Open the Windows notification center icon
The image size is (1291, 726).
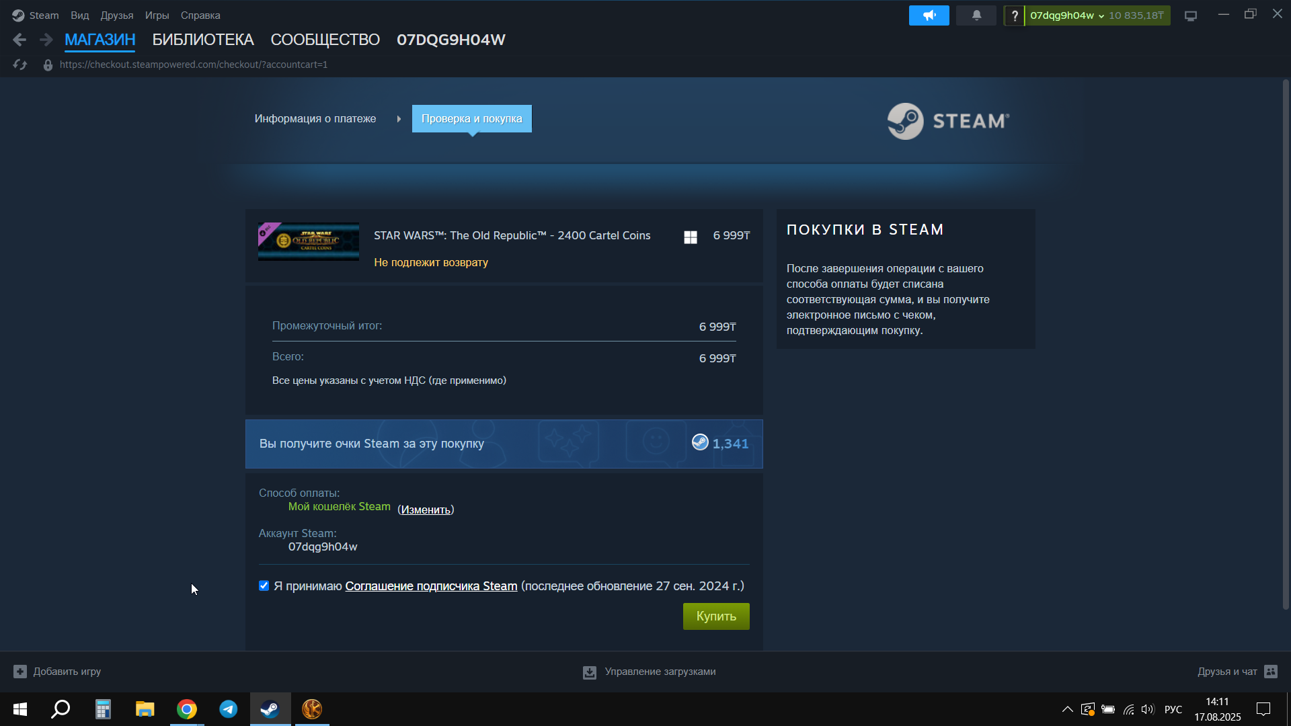(1263, 709)
